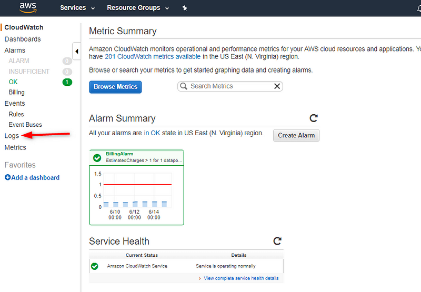Click the BillingAlarm graph thumbnail
Viewport: 421px width, 292px height.
click(x=136, y=195)
